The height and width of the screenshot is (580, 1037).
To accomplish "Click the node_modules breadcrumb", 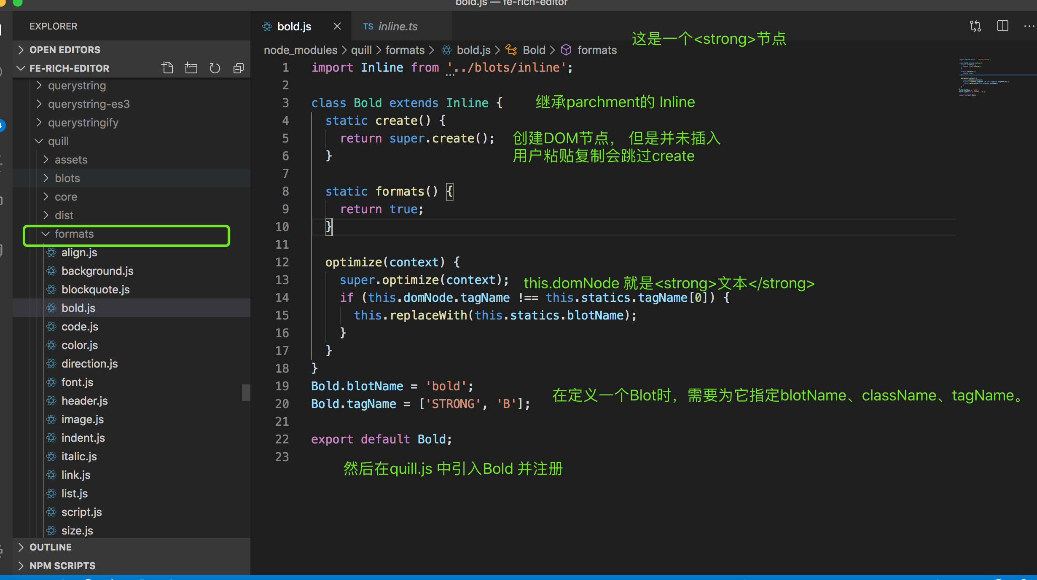I will [300, 50].
